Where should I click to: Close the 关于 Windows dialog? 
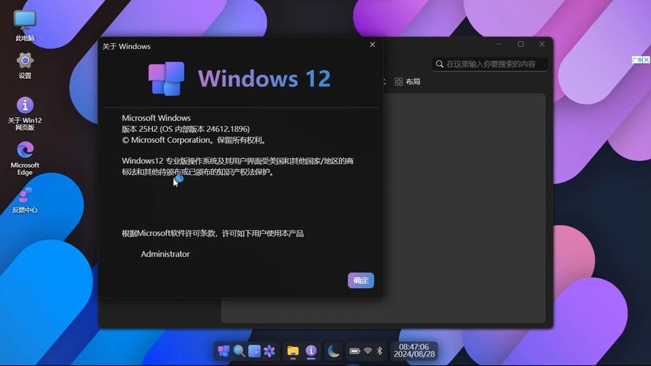pyautogui.click(x=372, y=45)
